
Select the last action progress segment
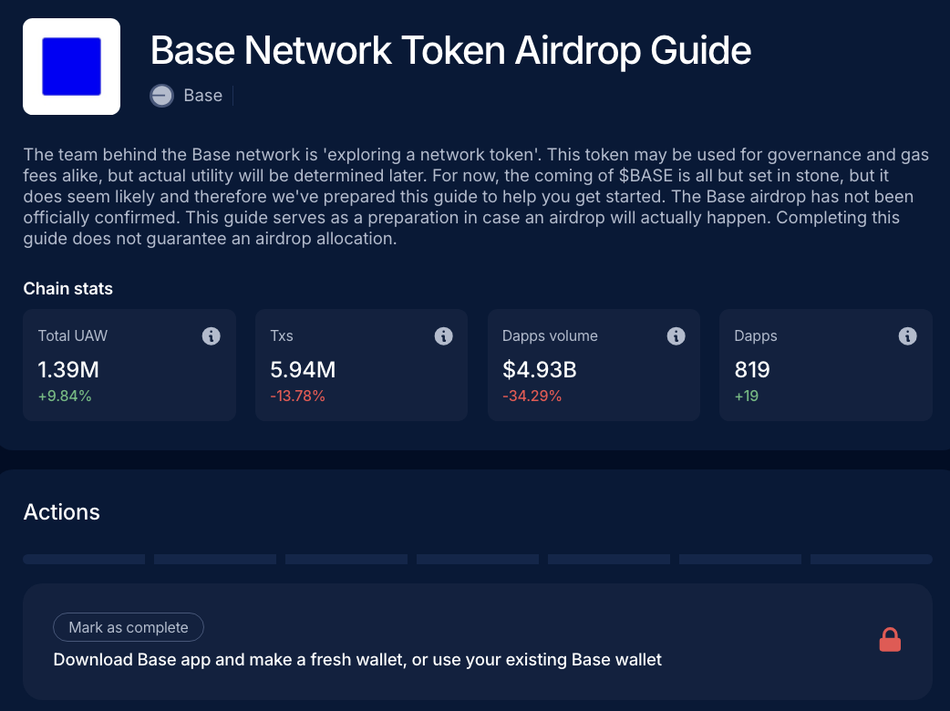(871, 559)
